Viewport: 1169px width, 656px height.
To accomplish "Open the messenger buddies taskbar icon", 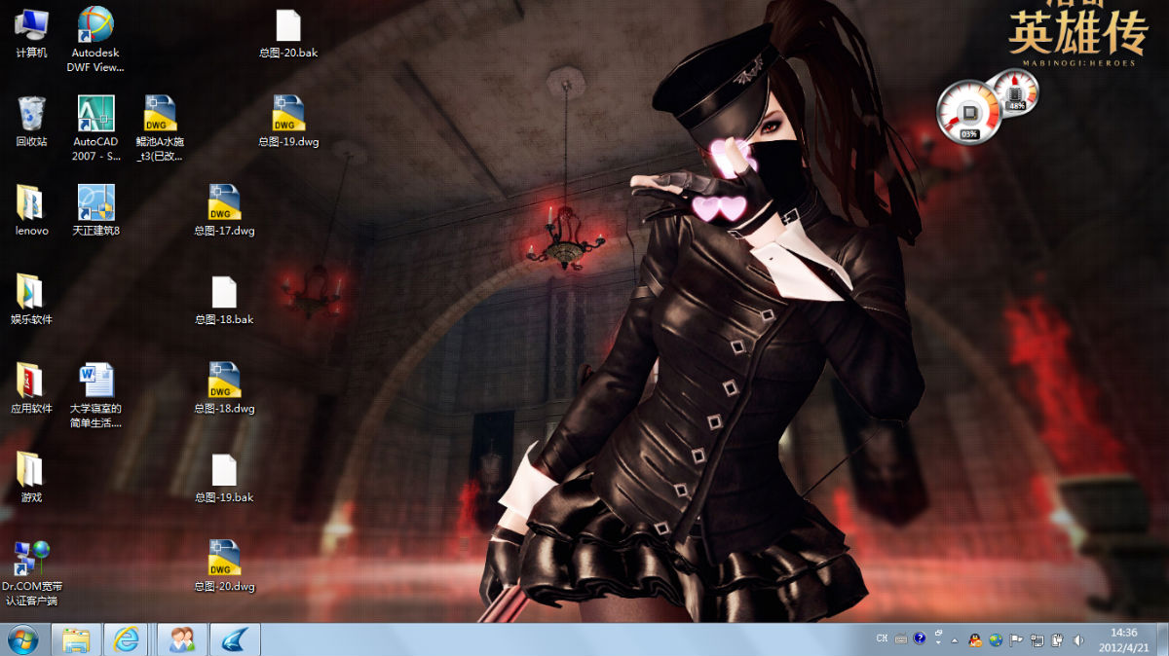I will click(182, 639).
